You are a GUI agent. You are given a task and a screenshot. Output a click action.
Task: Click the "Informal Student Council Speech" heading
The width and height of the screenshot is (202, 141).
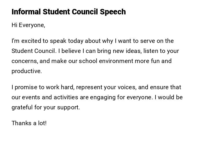pyautogui.click(x=69, y=12)
